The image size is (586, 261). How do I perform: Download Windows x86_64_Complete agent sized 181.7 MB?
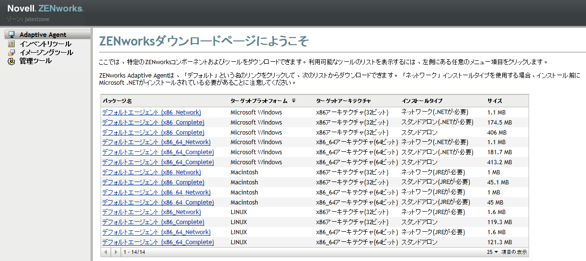(158, 152)
